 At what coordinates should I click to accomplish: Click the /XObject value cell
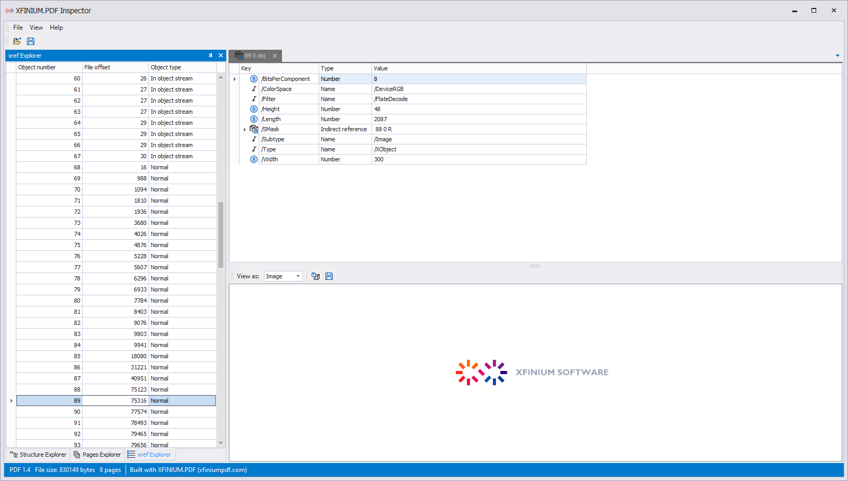[479, 149]
